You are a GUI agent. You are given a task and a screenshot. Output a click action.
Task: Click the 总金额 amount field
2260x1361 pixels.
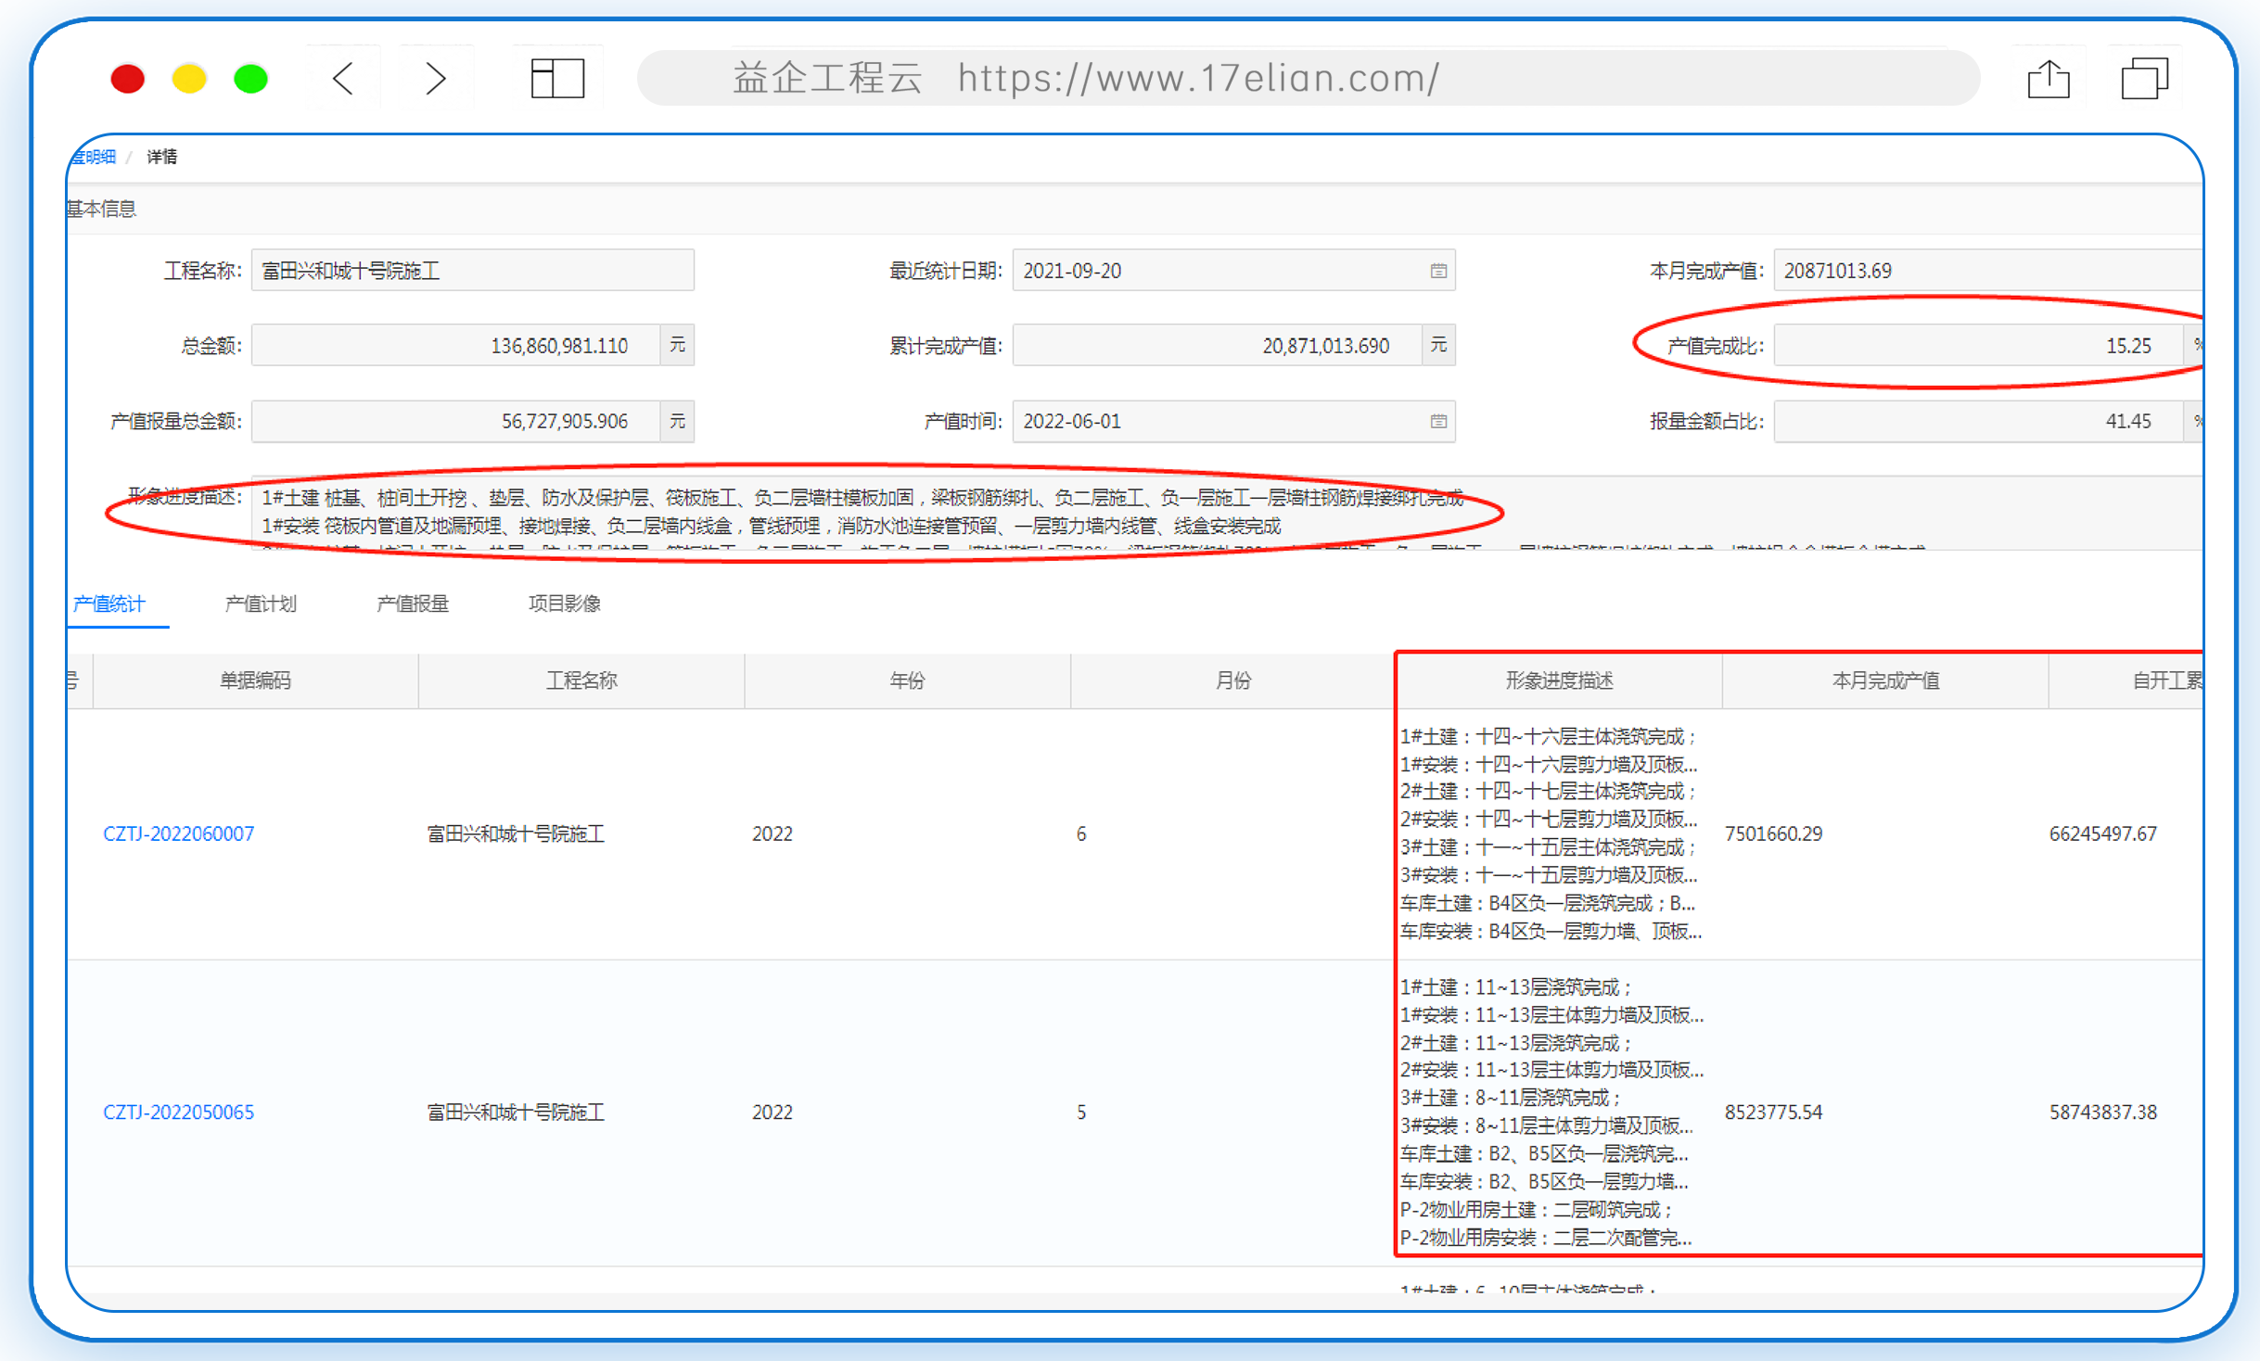pyautogui.click(x=455, y=346)
